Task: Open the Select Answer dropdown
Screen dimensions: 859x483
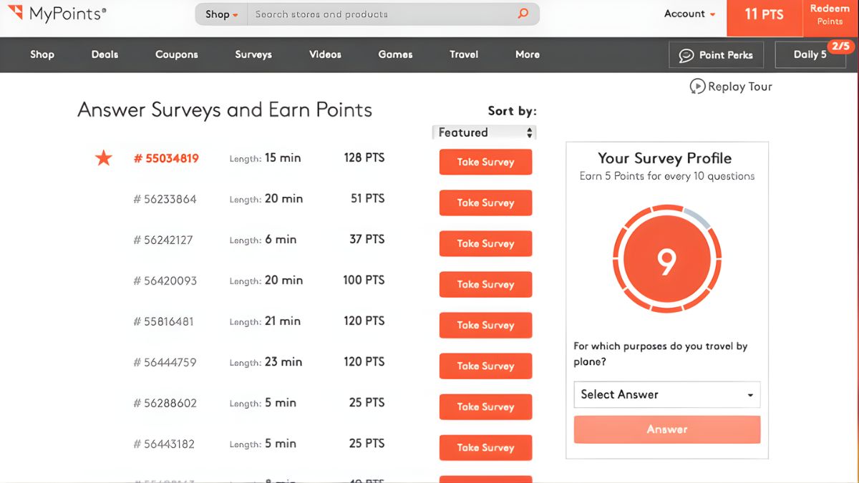Action: point(666,394)
